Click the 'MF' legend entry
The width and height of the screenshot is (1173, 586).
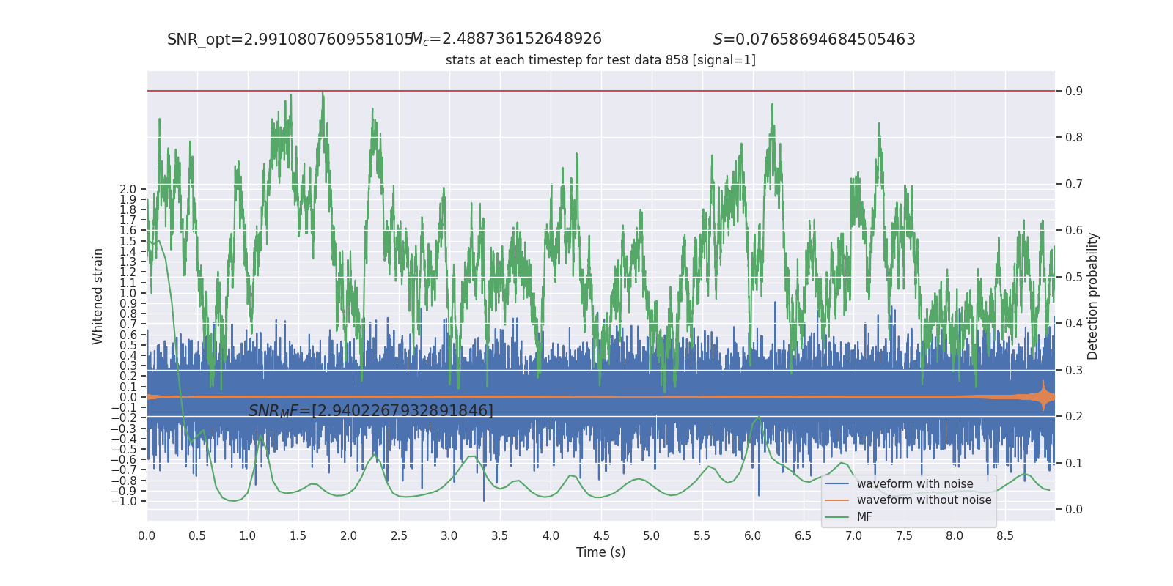[864, 517]
